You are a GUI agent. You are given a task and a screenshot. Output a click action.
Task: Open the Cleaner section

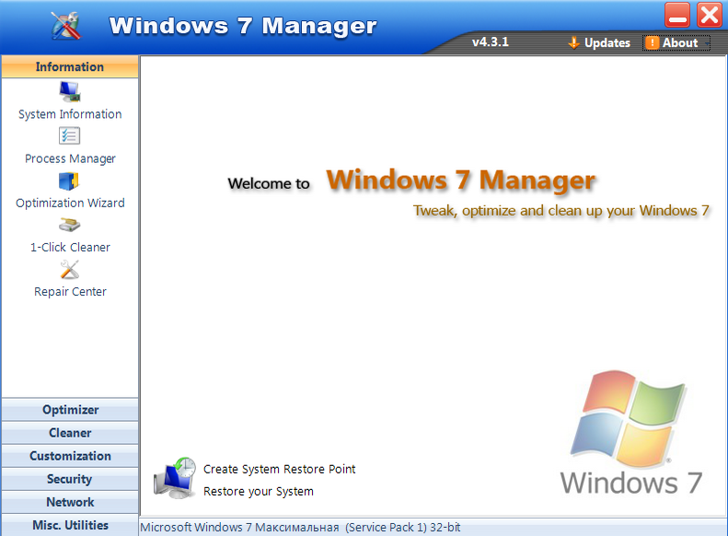click(x=70, y=433)
